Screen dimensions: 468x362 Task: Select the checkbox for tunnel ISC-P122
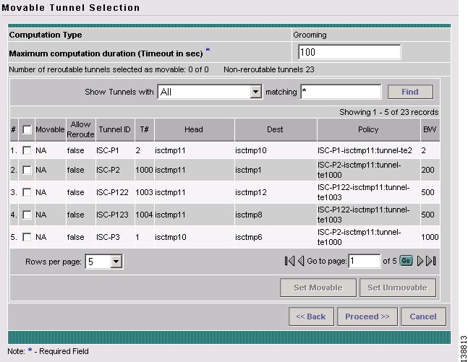point(27,192)
